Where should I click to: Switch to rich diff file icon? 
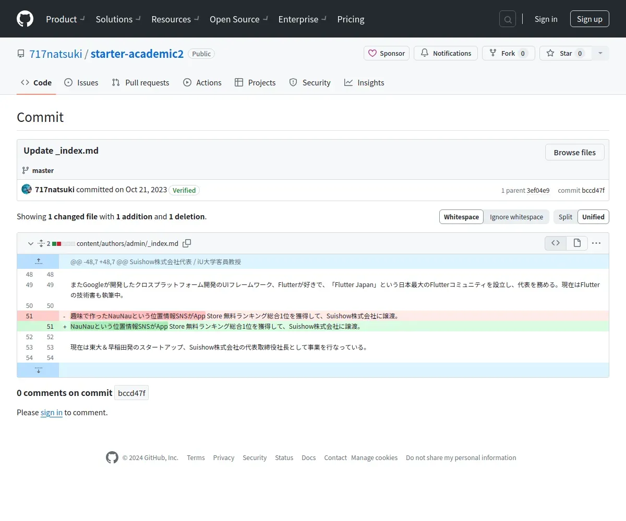(x=577, y=243)
